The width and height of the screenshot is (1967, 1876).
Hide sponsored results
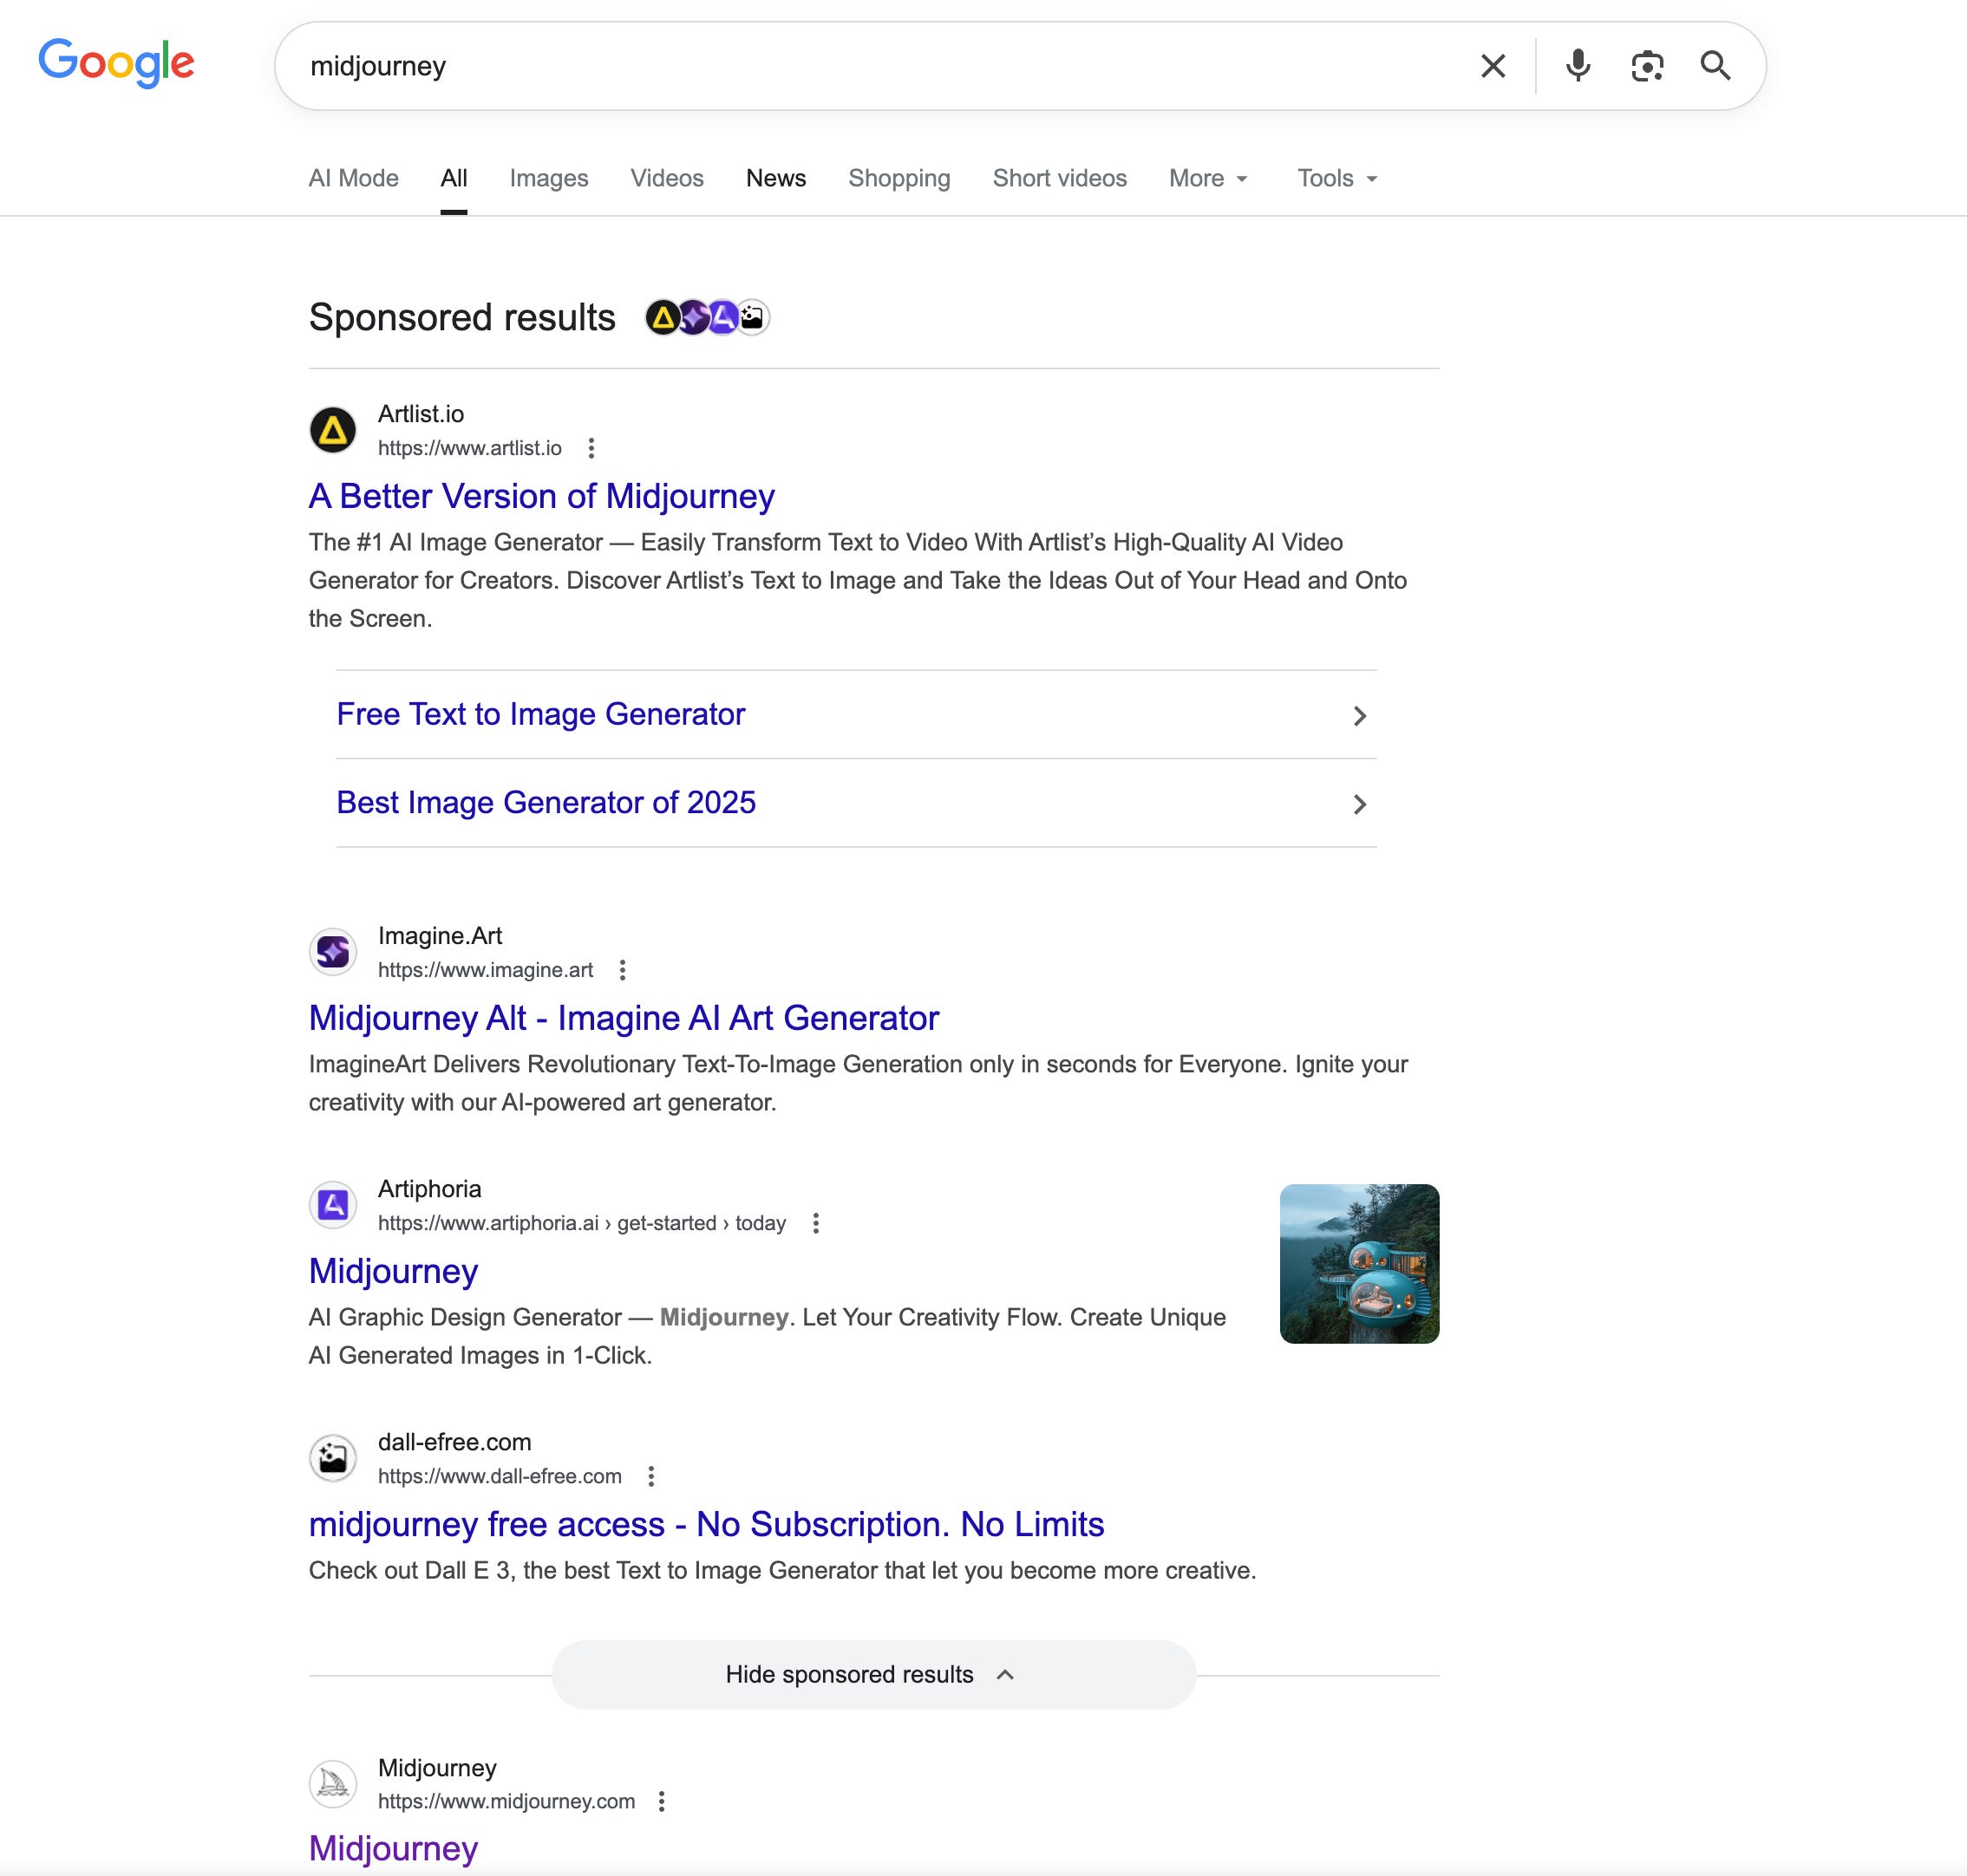tap(872, 1674)
